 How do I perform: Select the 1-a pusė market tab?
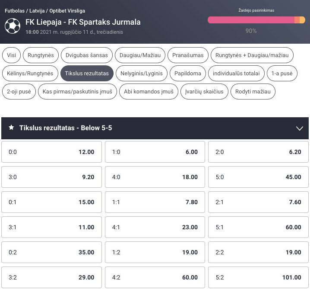tap(282, 73)
